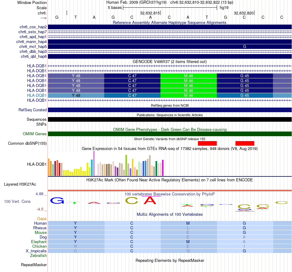Click the sequence direction arrow ---> label

(43, 18)
